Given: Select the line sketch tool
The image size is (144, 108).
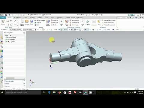Looking at the screenshot, I should point(15,21).
